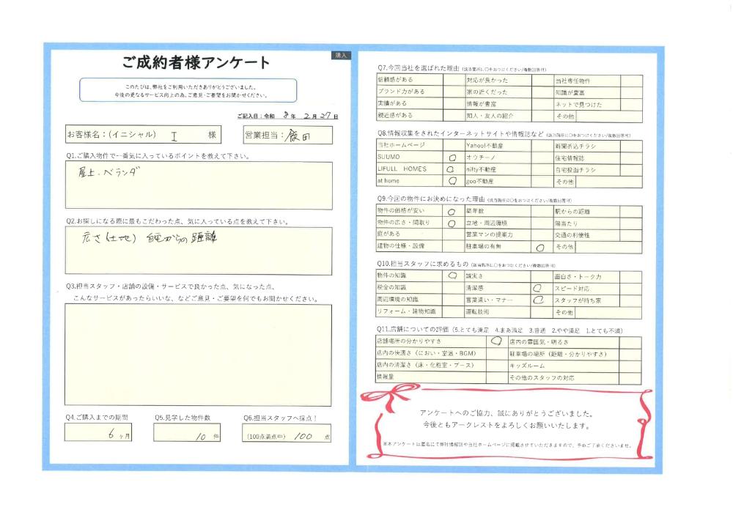Click the 購入 label tag at top
Viewport: 733px width, 518px height.
342,56
